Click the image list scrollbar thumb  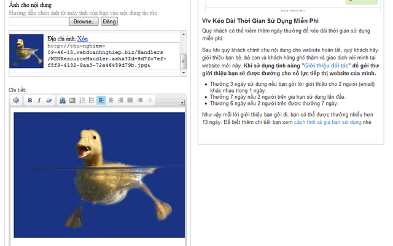(184, 61)
